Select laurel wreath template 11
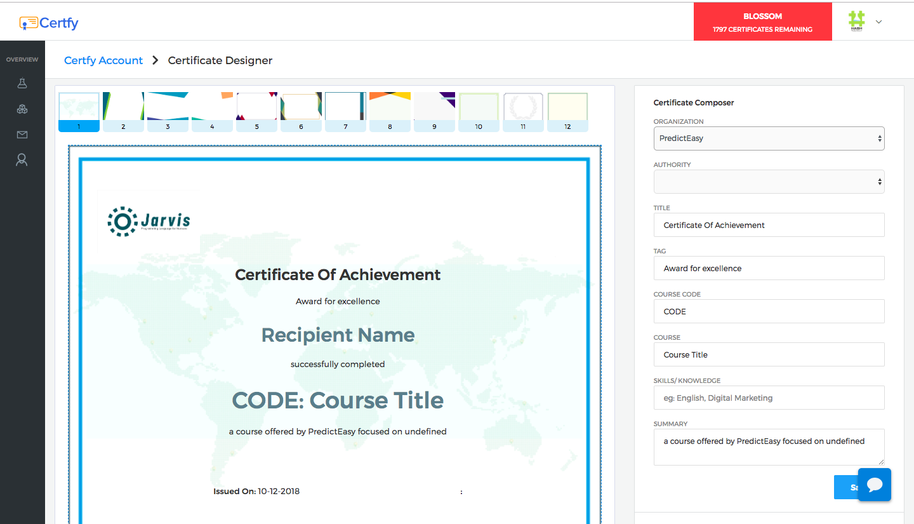 tap(523, 112)
